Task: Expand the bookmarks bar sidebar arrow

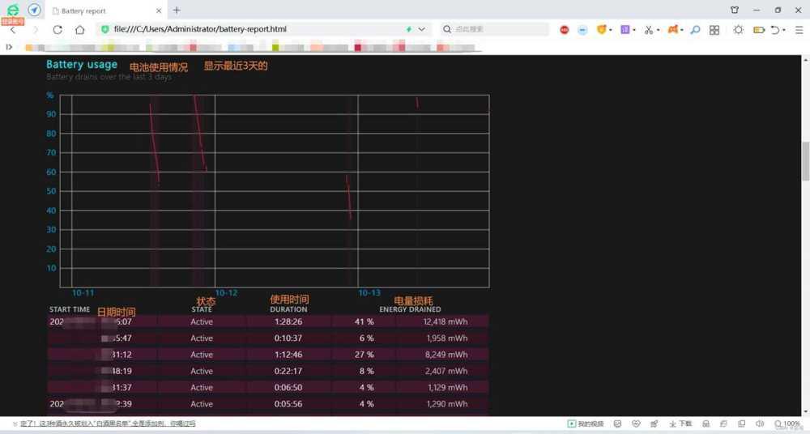Action: (x=9, y=47)
